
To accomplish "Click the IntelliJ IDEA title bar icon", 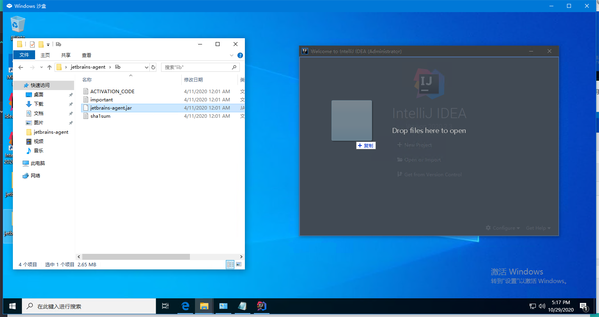I will 305,51.
